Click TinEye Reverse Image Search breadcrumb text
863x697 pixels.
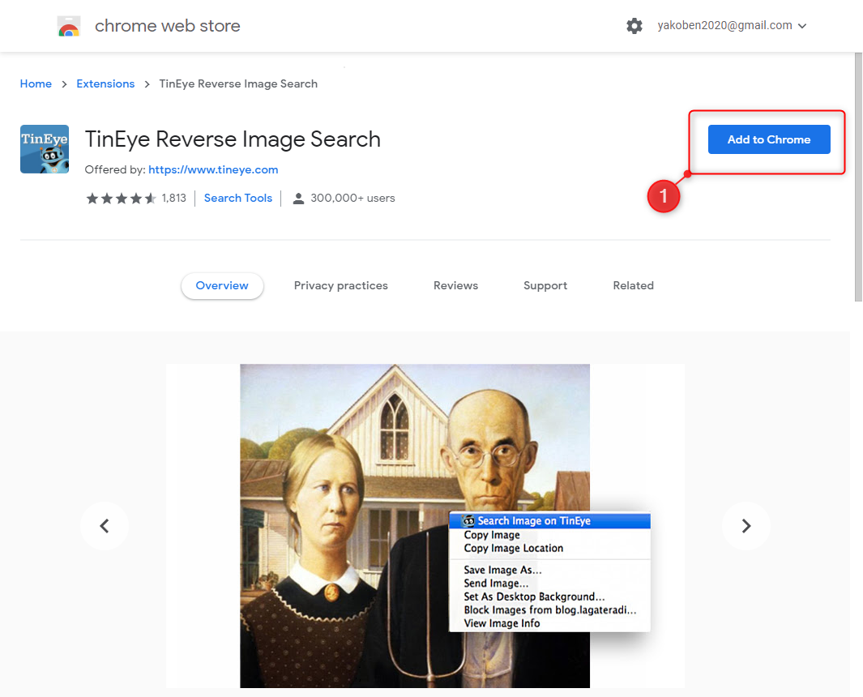click(238, 83)
